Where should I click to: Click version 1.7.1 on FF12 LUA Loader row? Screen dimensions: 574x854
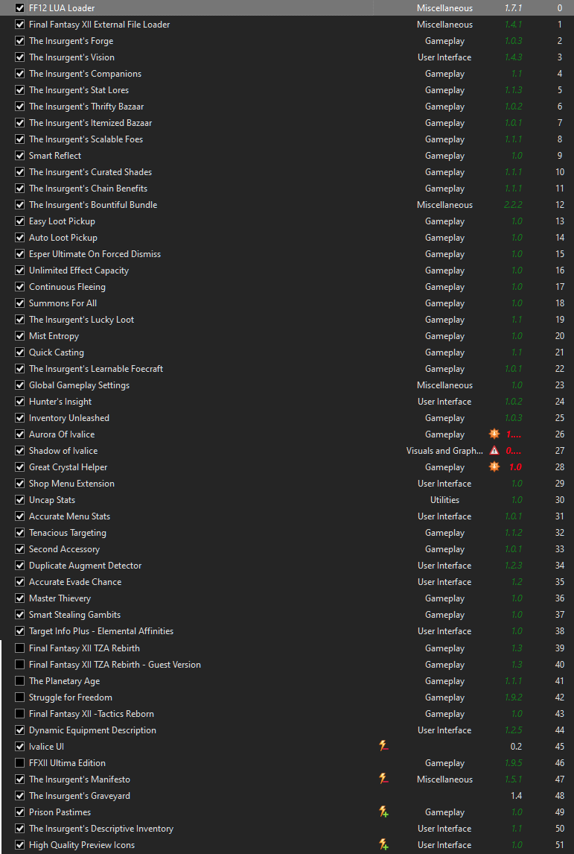point(513,8)
